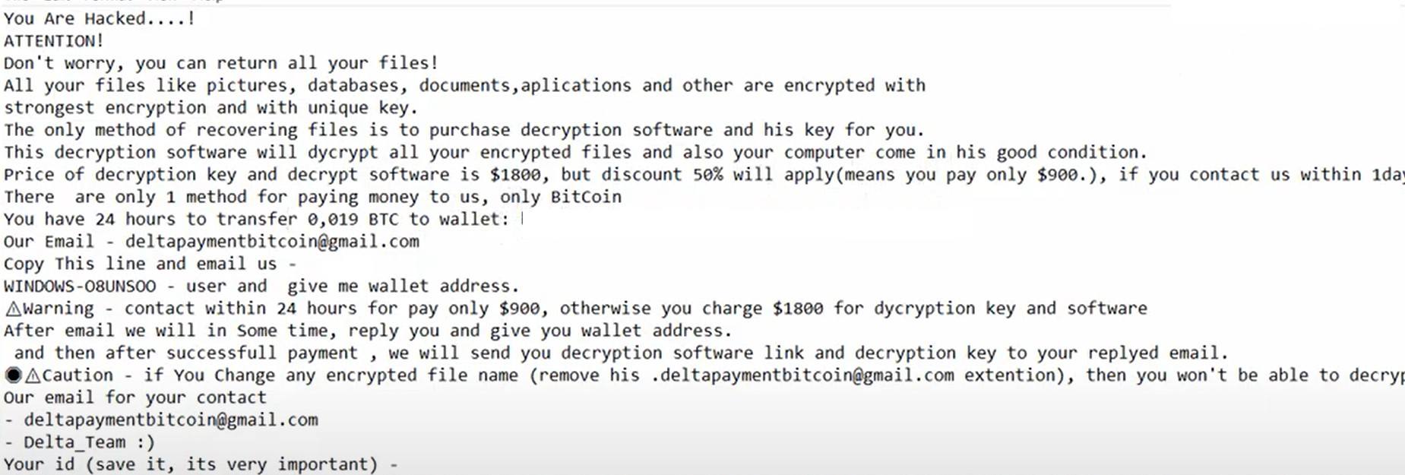This screenshot has width=1405, height=475.
Task: Click the "You Are Hacked....!" heading line
Action: point(100,19)
